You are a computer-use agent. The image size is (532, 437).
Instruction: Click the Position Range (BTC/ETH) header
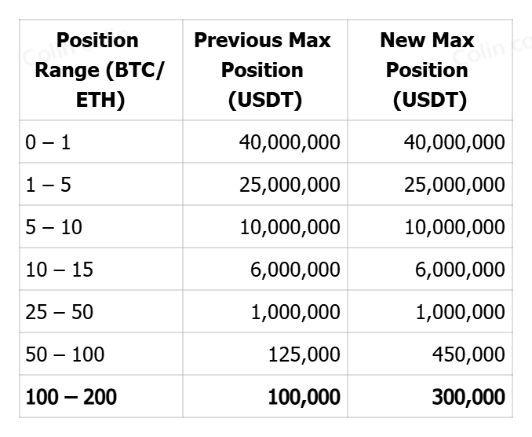point(98,70)
